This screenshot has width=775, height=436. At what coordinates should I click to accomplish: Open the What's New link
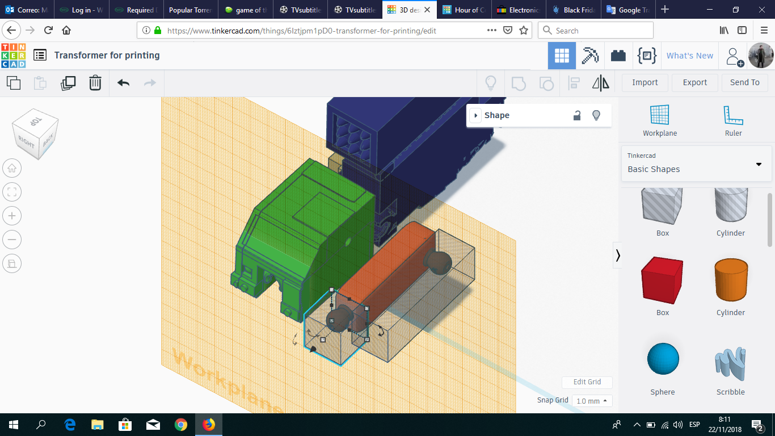689,56
